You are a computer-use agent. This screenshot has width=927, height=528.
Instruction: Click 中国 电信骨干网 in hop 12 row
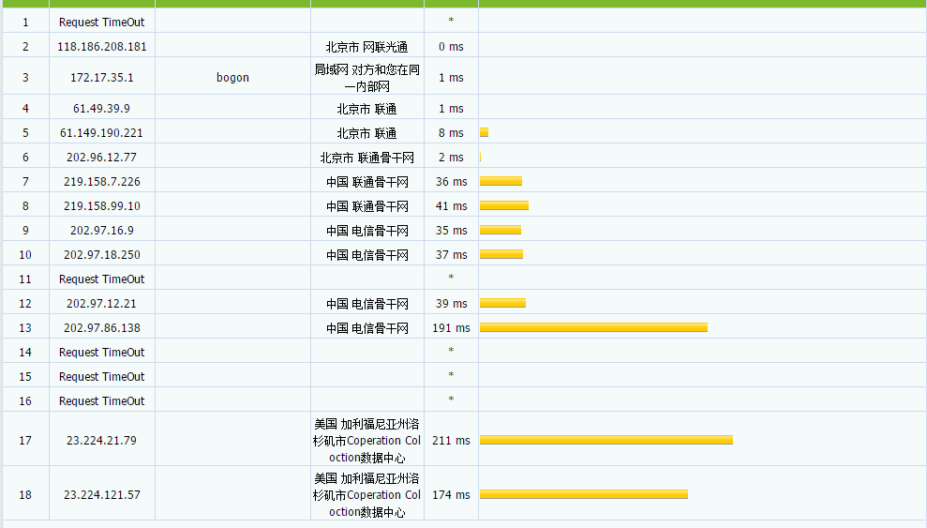[366, 304]
